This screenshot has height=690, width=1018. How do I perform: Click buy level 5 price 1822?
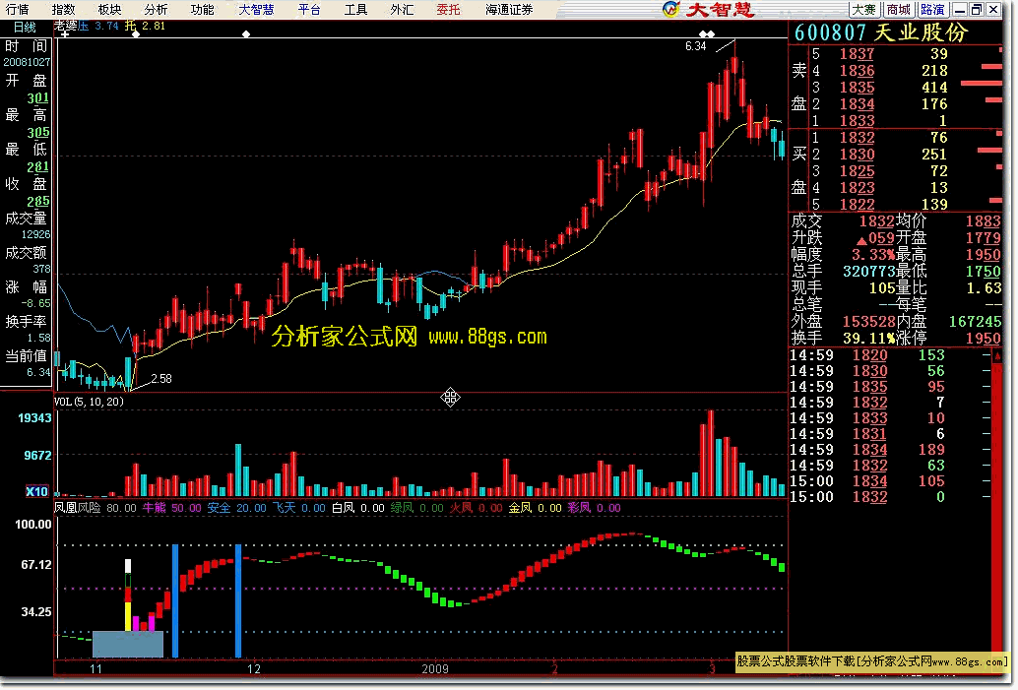(857, 205)
